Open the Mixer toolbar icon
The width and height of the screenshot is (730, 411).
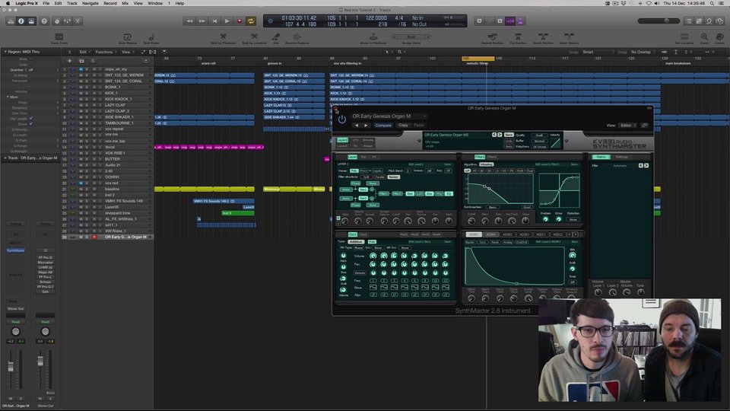pyautogui.click(x=68, y=21)
